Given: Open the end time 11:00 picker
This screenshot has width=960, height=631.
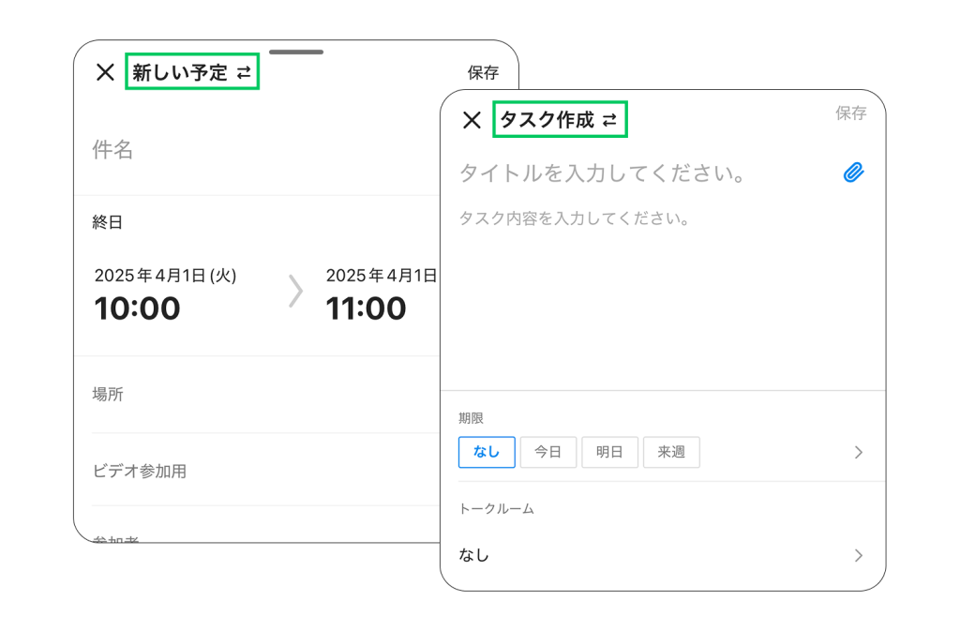Looking at the screenshot, I should 367,308.
